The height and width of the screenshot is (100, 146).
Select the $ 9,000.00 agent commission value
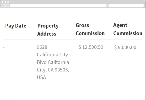coord(125,47)
